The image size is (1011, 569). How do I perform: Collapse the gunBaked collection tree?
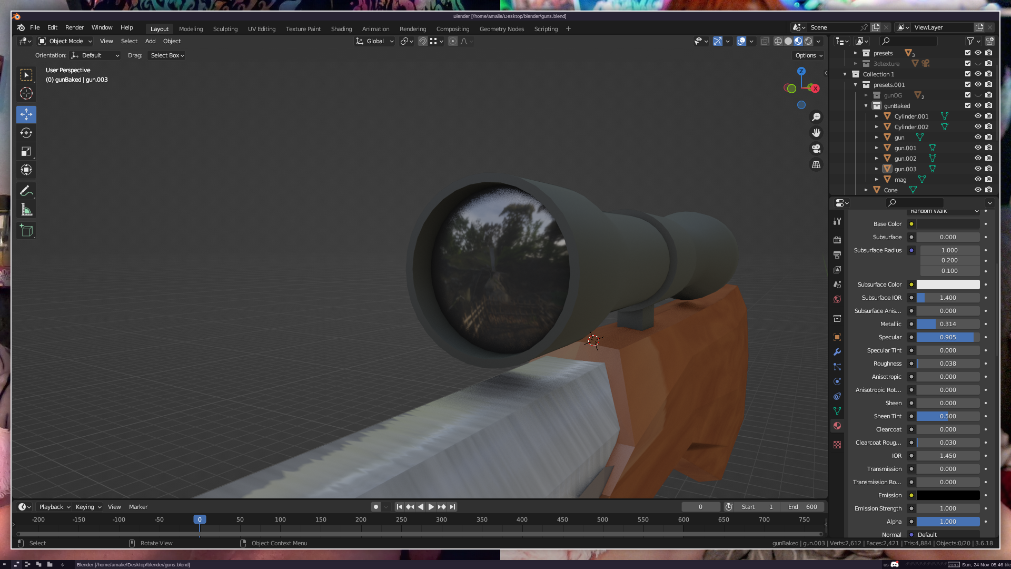866,106
